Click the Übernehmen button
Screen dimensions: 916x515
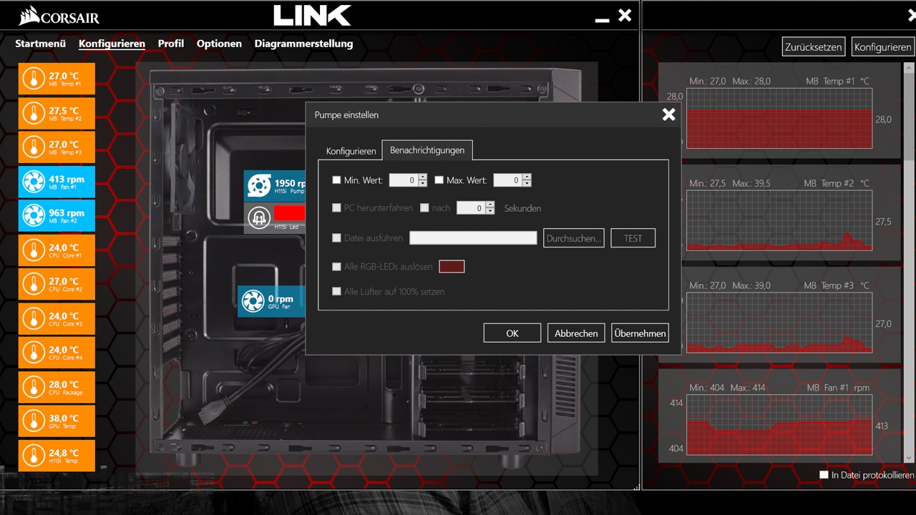coord(640,333)
